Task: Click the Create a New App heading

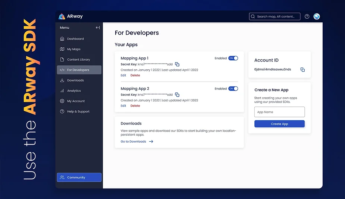Action: 271,90
